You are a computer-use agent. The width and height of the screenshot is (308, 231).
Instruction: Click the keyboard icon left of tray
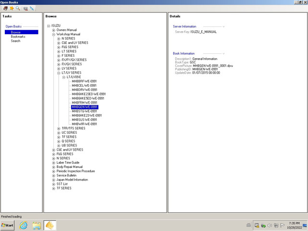coord(249,225)
